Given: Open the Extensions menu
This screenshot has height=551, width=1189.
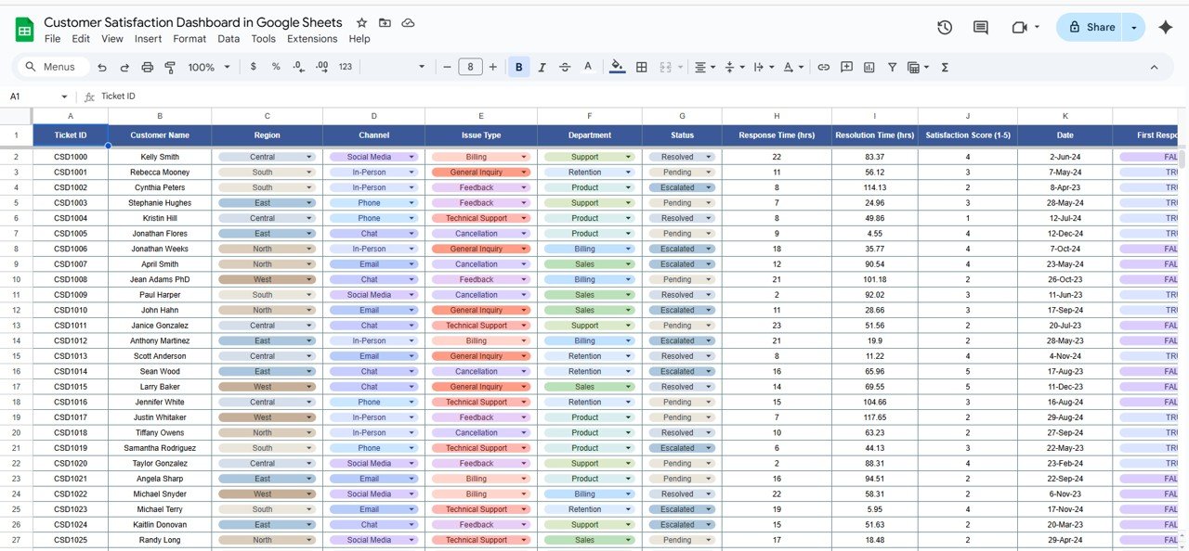Looking at the screenshot, I should coord(312,39).
